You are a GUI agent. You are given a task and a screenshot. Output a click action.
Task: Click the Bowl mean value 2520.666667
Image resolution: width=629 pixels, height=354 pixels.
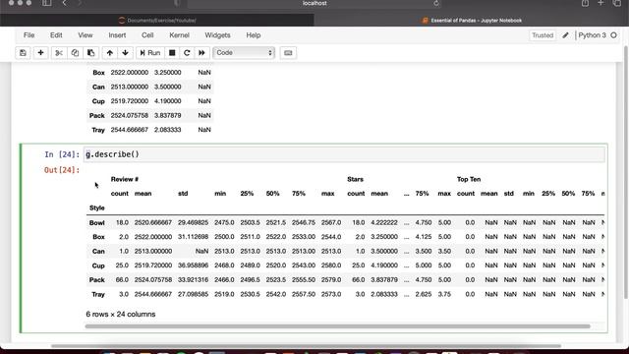click(x=153, y=223)
